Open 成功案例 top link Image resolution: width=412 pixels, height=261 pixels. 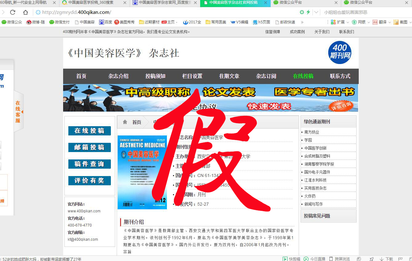point(297,32)
